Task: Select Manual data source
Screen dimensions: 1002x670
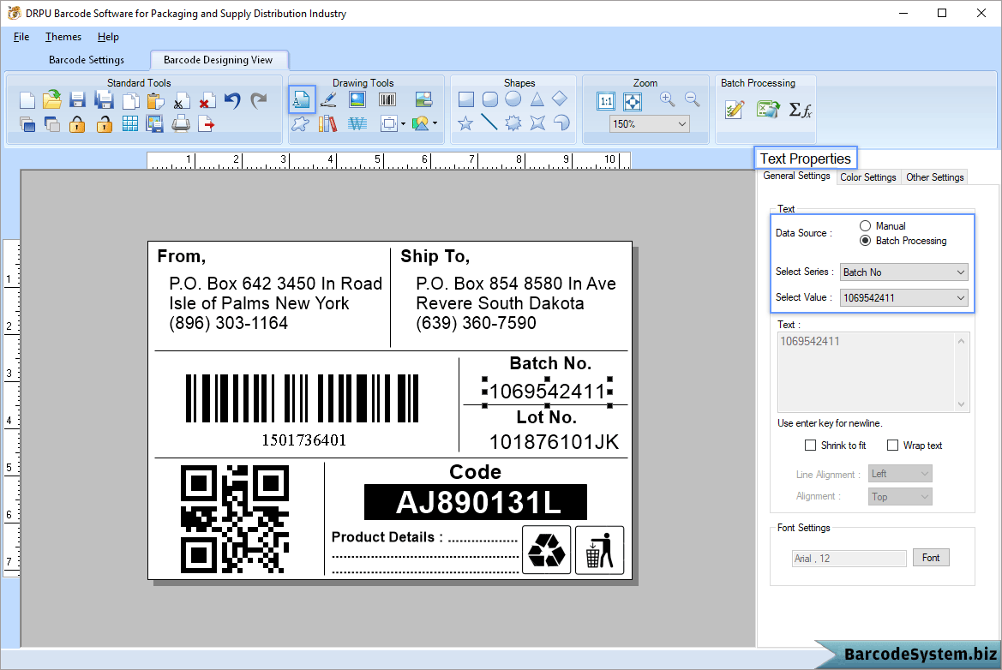Action: coord(865,226)
